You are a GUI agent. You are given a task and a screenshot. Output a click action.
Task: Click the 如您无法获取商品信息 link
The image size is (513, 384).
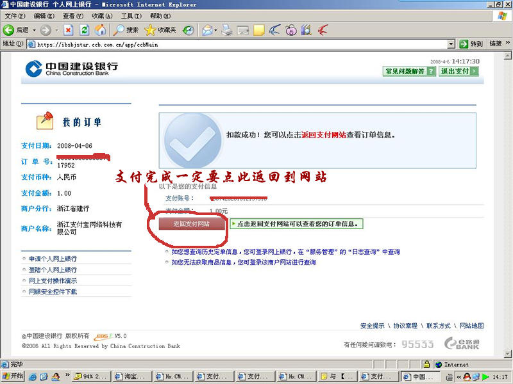click(x=244, y=262)
